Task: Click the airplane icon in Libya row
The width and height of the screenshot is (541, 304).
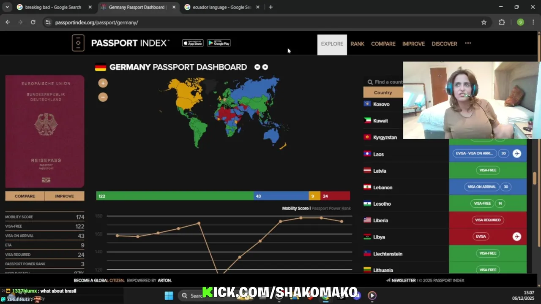Action: point(517,237)
